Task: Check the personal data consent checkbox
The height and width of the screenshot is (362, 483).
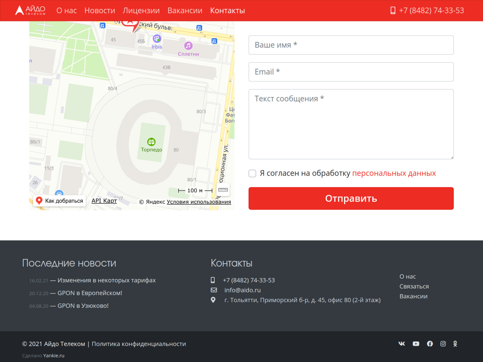Action: (x=252, y=173)
